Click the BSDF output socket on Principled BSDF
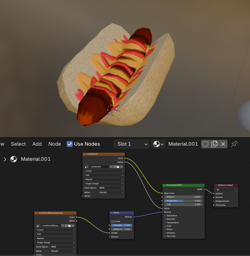The width and height of the screenshot is (250, 256). (x=205, y=190)
